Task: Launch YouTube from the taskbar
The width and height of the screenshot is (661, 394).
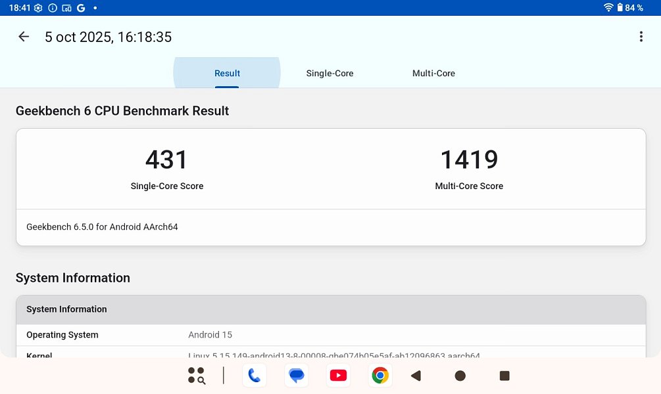Action: (338, 376)
